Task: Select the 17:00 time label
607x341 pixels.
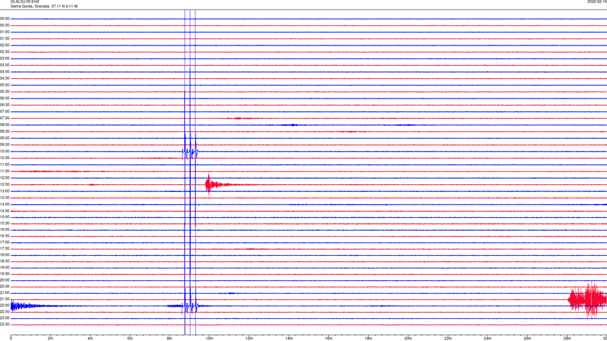Action: click(x=4, y=242)
